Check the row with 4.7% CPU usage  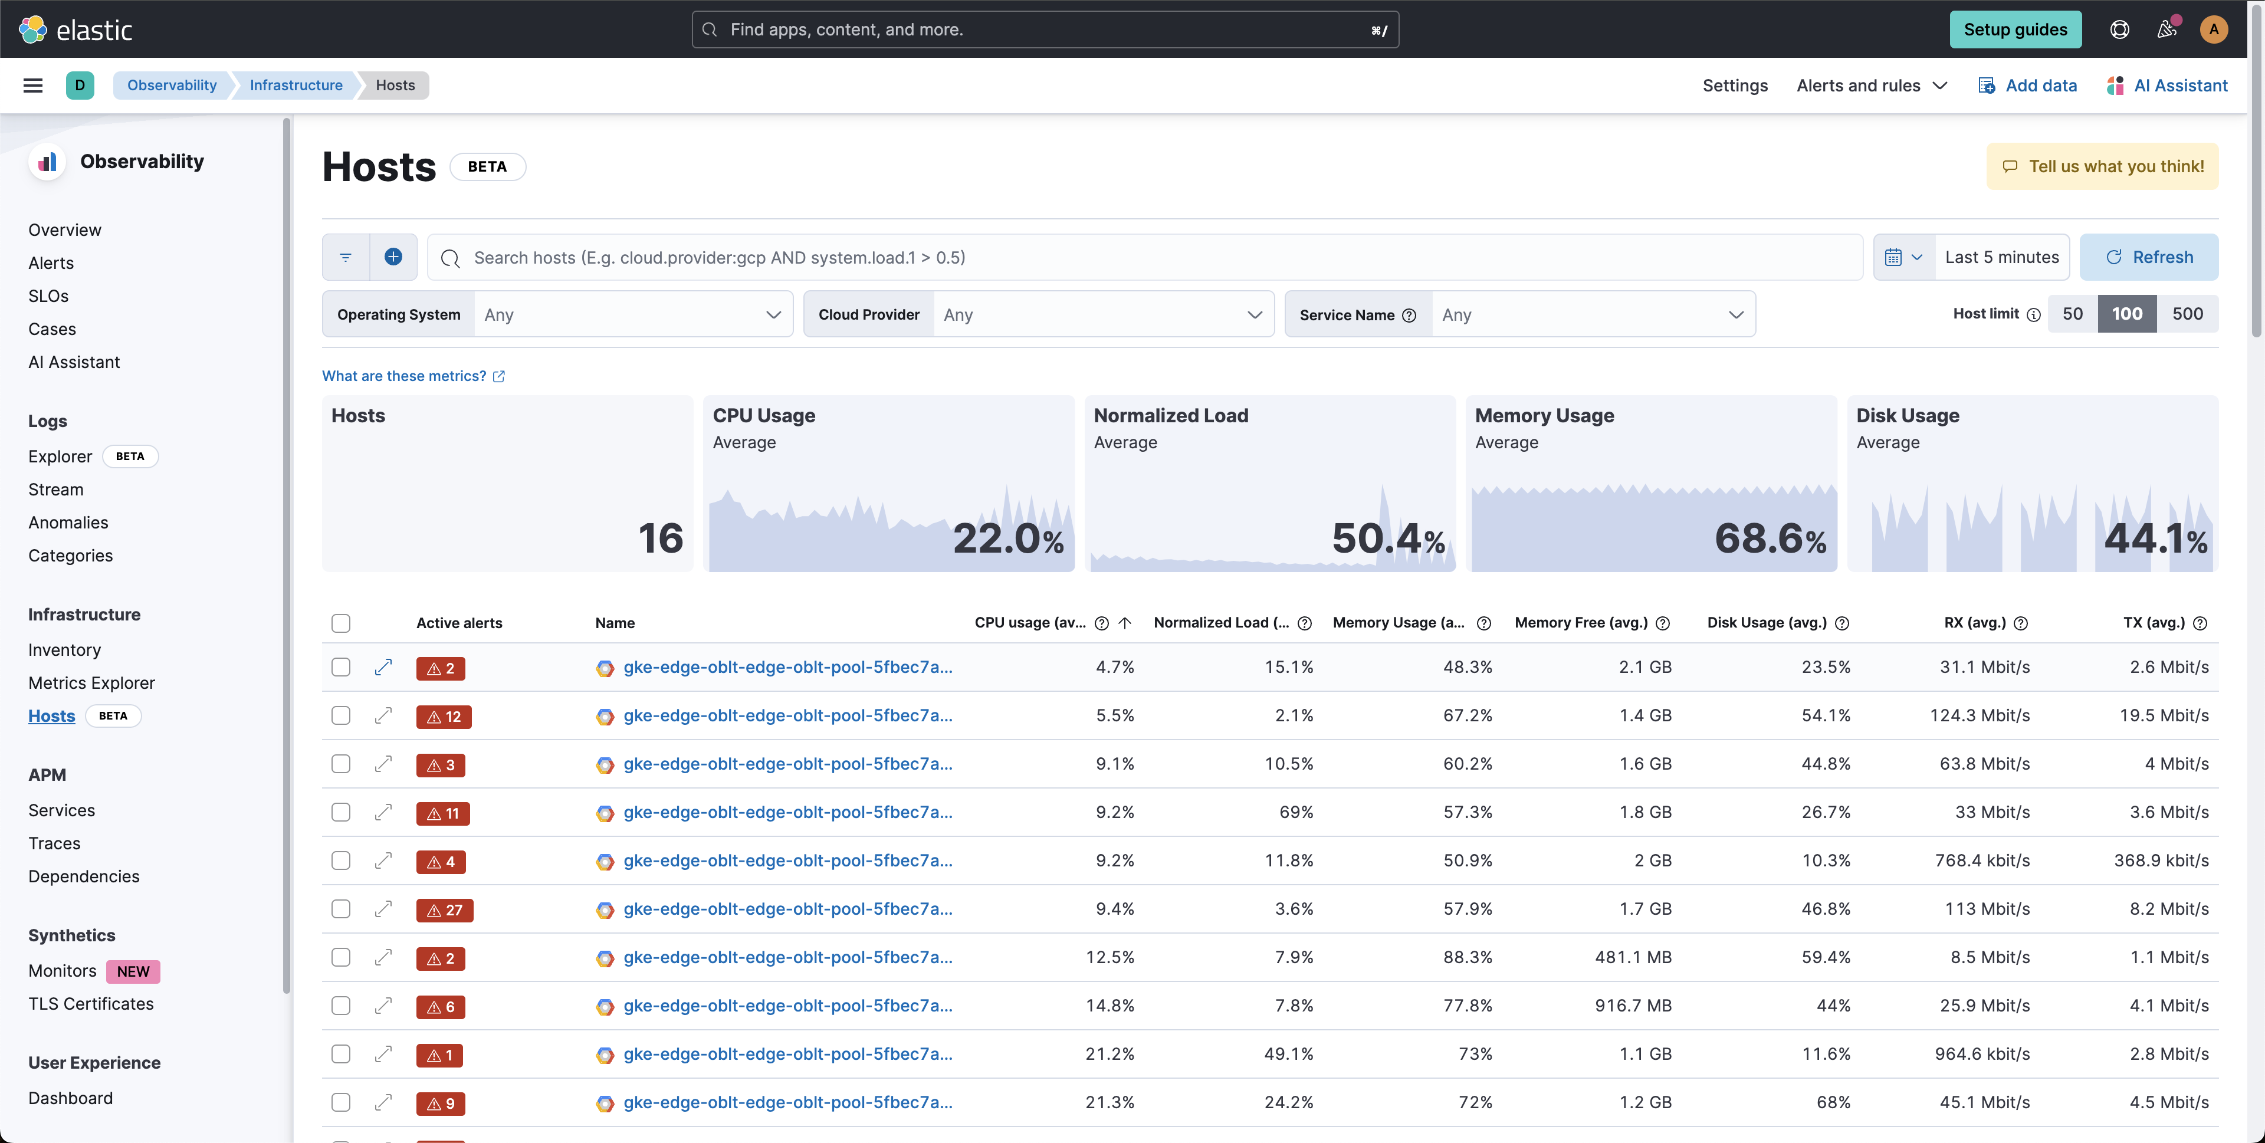point(341,667)
